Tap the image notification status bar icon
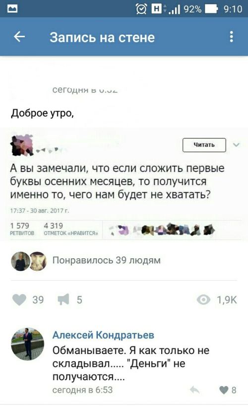 point(12,9)
